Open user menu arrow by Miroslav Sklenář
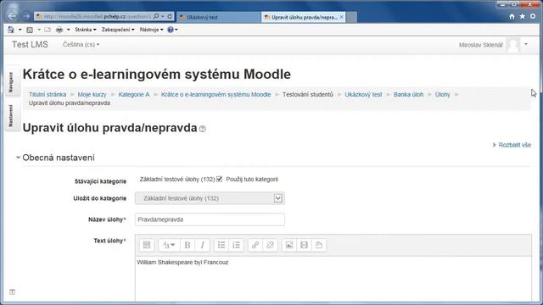The width and height of the screenshot is (543, 305). click(x=526, y=44)
